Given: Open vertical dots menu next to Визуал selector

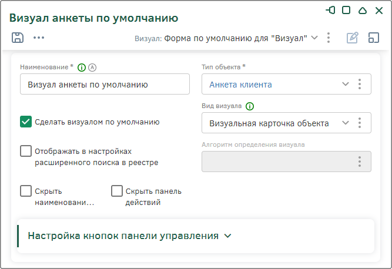Looking at the screenshot, I should point(329,38).
